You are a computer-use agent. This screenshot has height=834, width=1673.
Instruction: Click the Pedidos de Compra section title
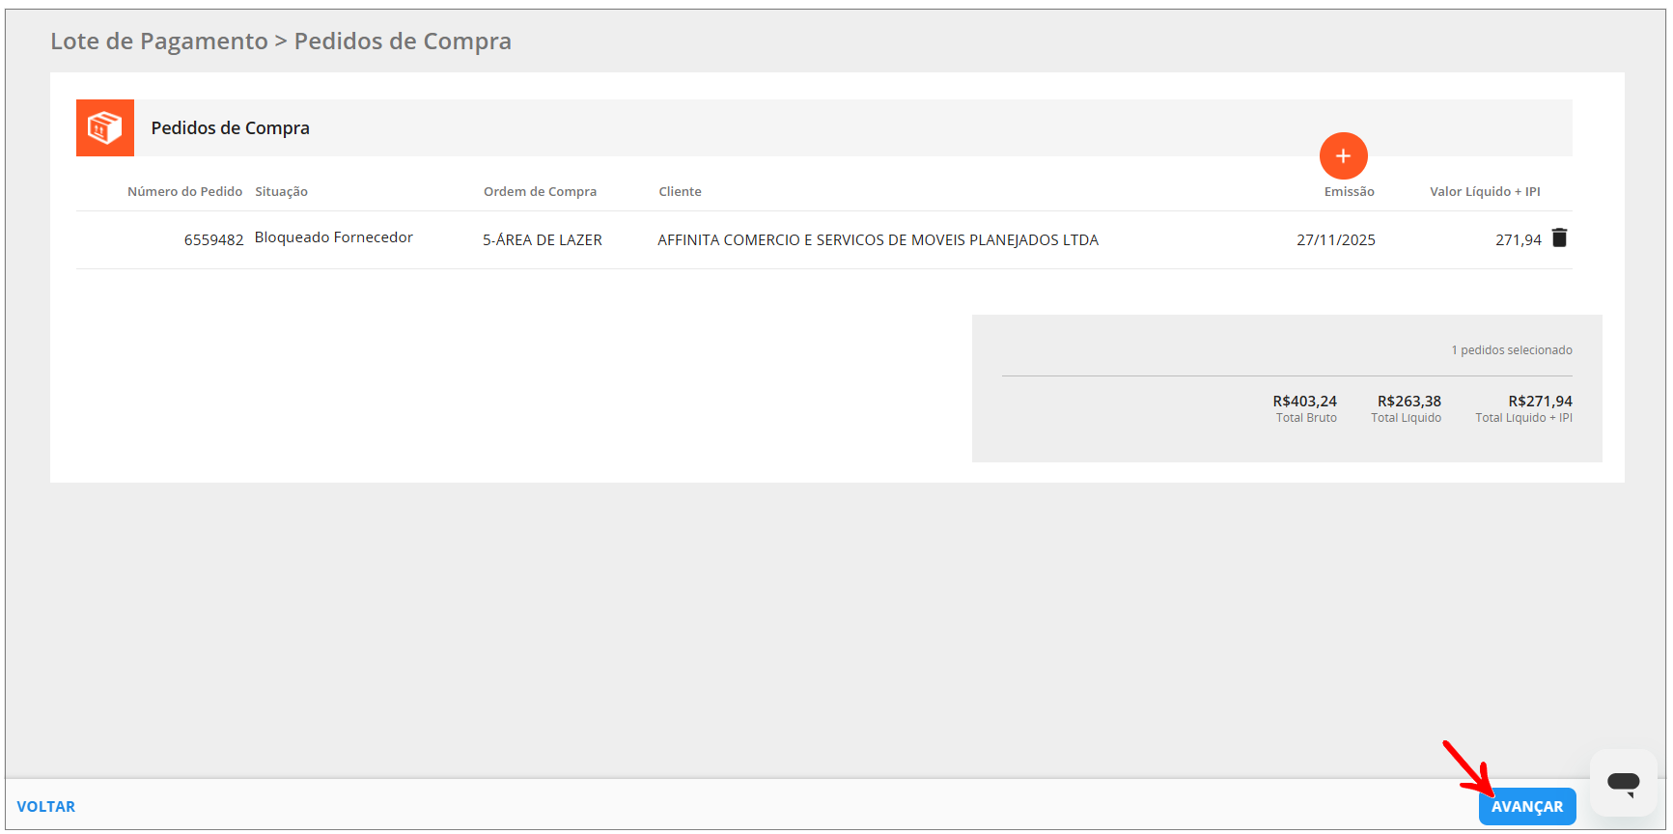click(231, 128)
